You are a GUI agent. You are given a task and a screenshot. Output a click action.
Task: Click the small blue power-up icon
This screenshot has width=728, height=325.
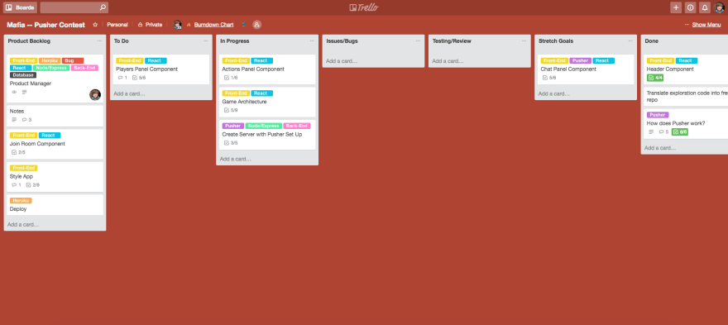(x=243, y=25)
